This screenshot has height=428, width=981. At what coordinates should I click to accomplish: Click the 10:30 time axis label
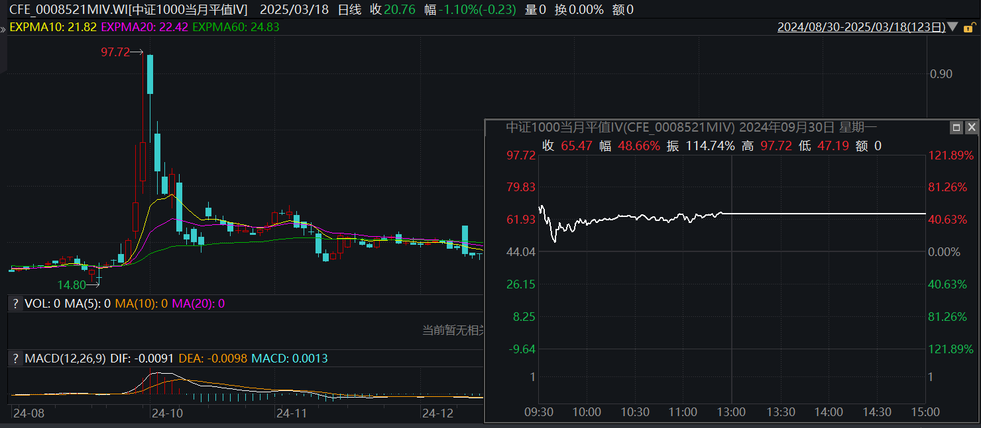(x=635, y=412)
